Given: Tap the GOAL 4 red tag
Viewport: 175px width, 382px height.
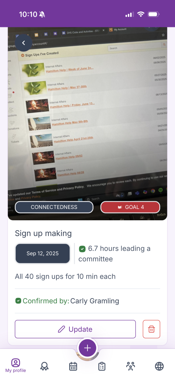Looking at the screenshot, I should coord(130,207).
